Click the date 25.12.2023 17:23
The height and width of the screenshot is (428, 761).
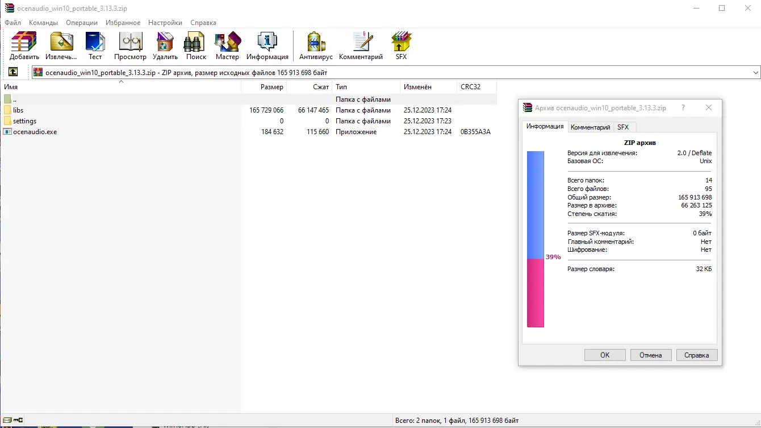428,121
